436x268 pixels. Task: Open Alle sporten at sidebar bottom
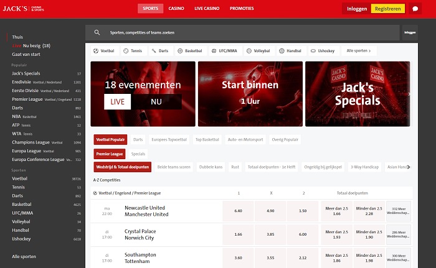tap(24, 257)
